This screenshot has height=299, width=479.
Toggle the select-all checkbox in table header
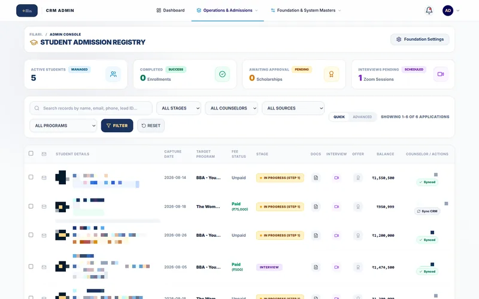31,153
